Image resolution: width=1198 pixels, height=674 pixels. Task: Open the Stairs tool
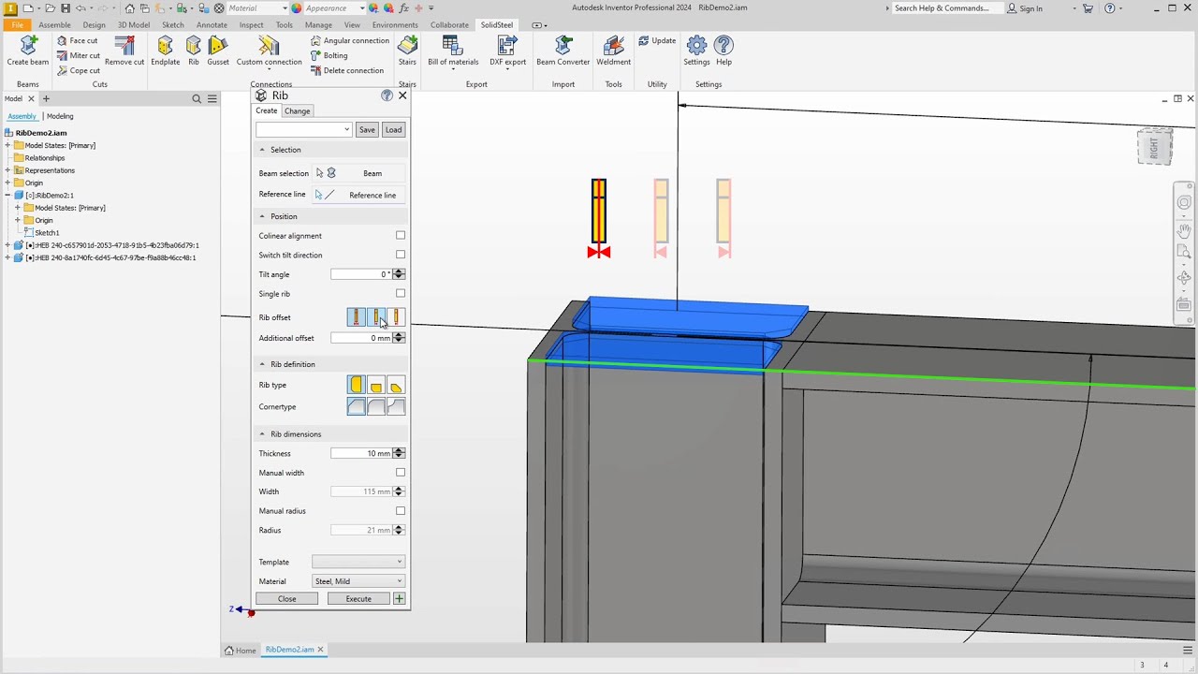407,51
